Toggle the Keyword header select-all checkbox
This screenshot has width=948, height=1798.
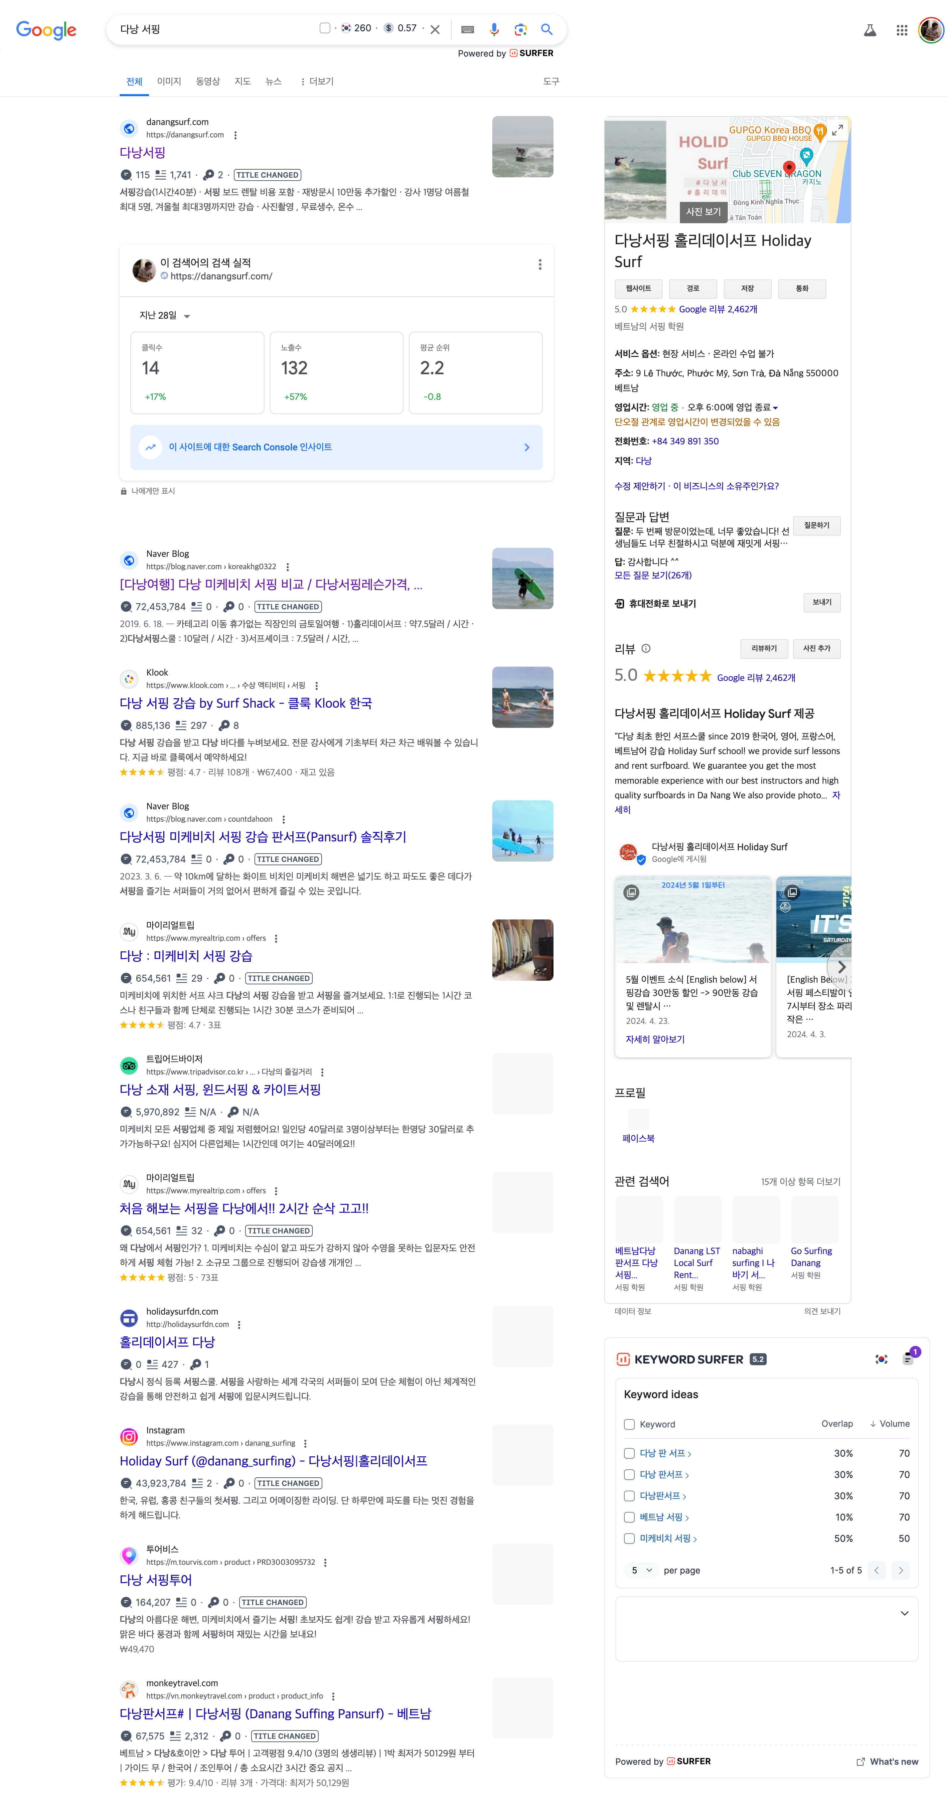[629, 1424]
